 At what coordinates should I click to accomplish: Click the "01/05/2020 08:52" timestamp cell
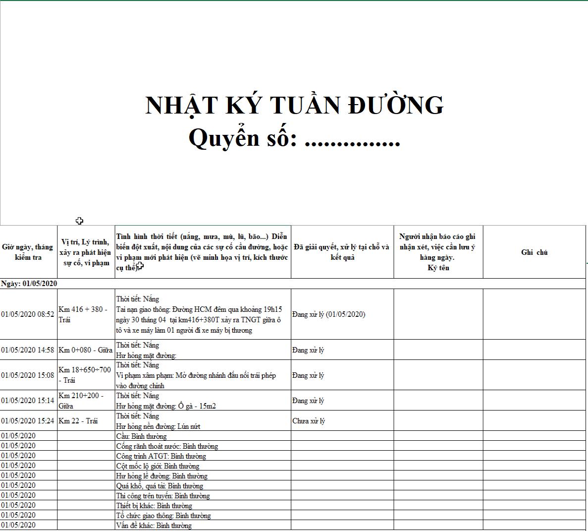pos(28,314)
